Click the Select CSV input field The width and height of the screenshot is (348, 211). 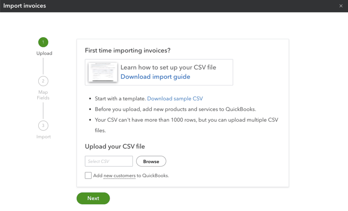pos(109,161)
